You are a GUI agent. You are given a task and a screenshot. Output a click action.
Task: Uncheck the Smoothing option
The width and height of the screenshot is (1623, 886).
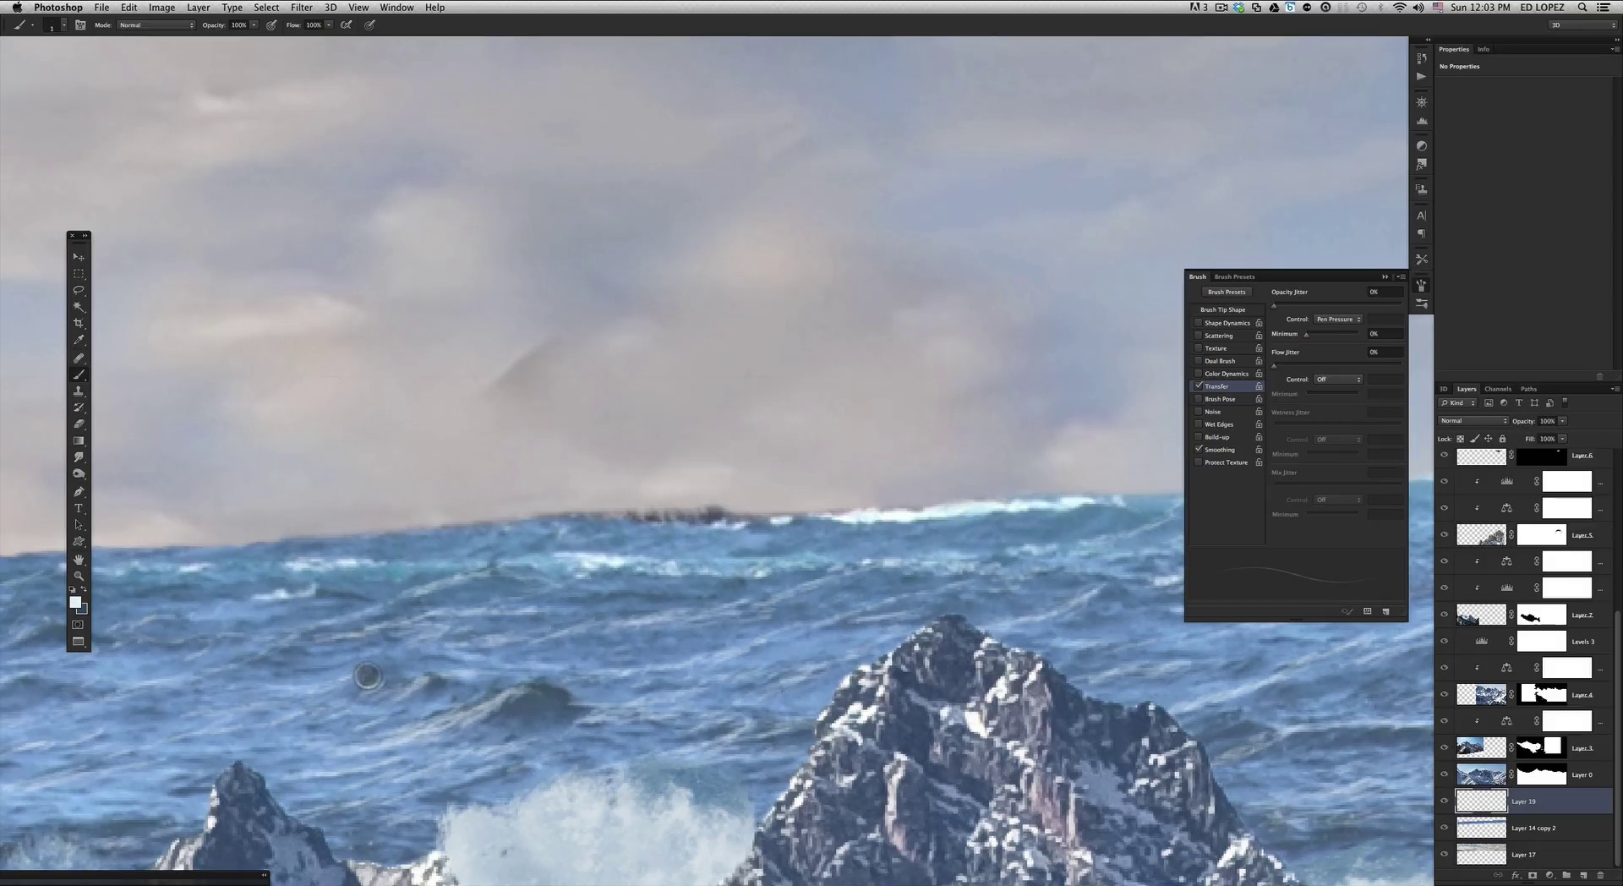pyautogui.click(x=1198, y=450)
